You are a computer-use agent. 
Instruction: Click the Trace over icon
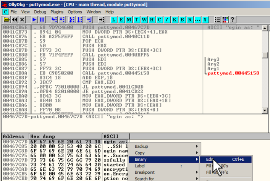tap(79, 19)
